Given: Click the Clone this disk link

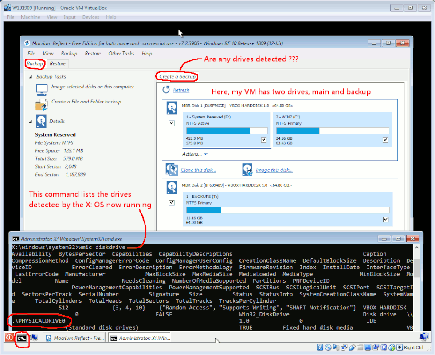Looking at the screenshot, I should [x=198, y=170].
